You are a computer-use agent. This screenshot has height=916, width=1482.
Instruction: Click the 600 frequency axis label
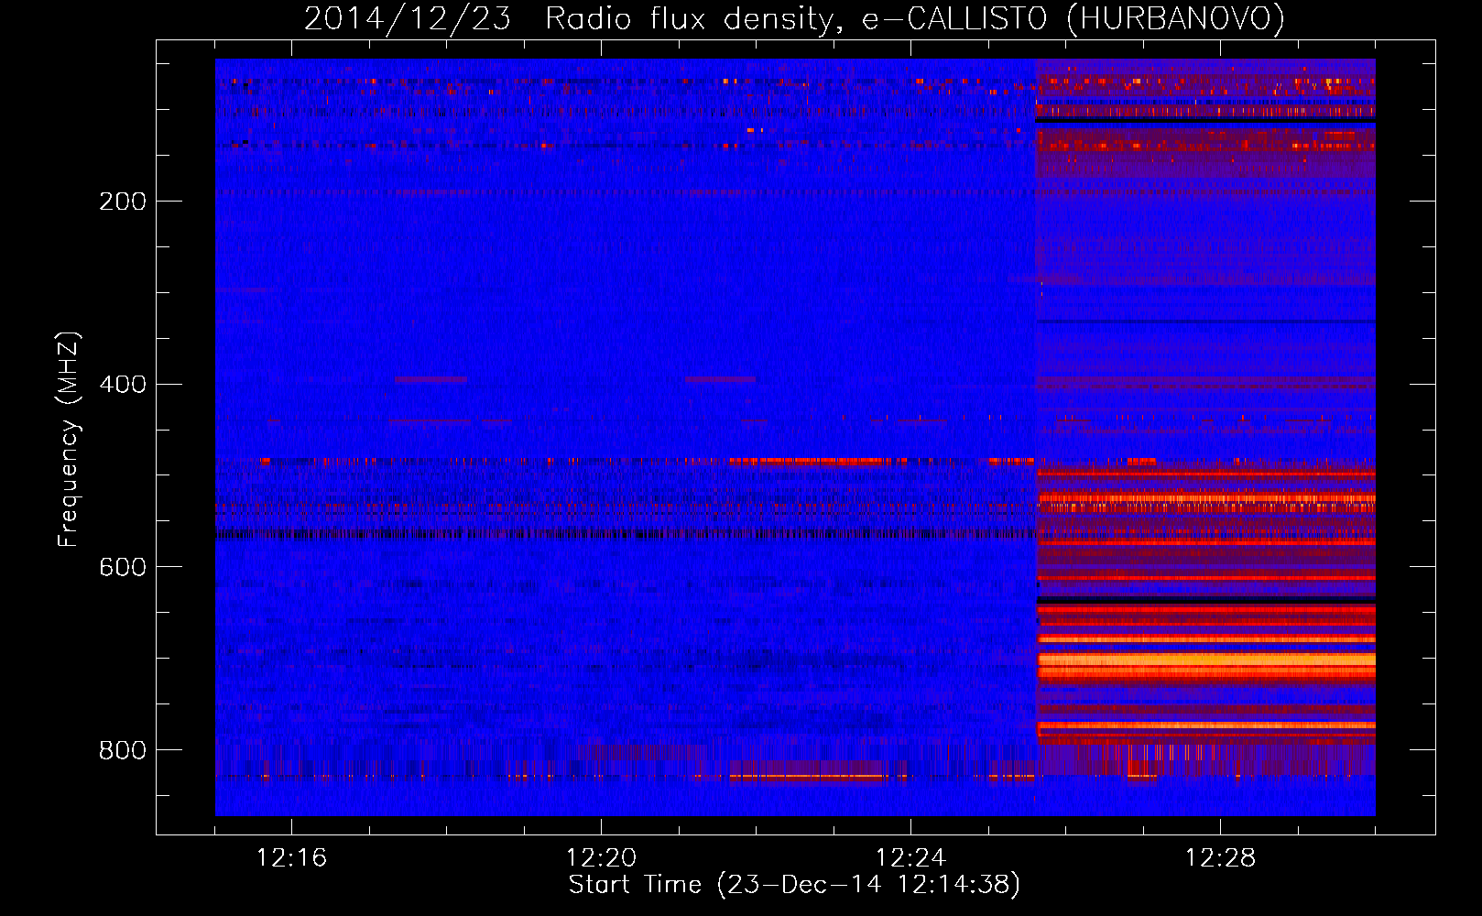point(122,568)
